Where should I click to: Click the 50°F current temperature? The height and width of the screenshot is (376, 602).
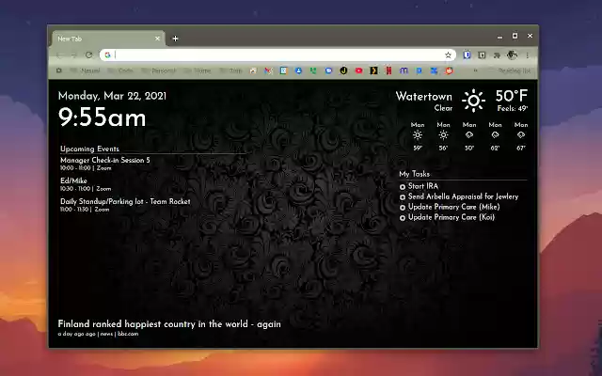pyautogui.click(x=512, y=96)
